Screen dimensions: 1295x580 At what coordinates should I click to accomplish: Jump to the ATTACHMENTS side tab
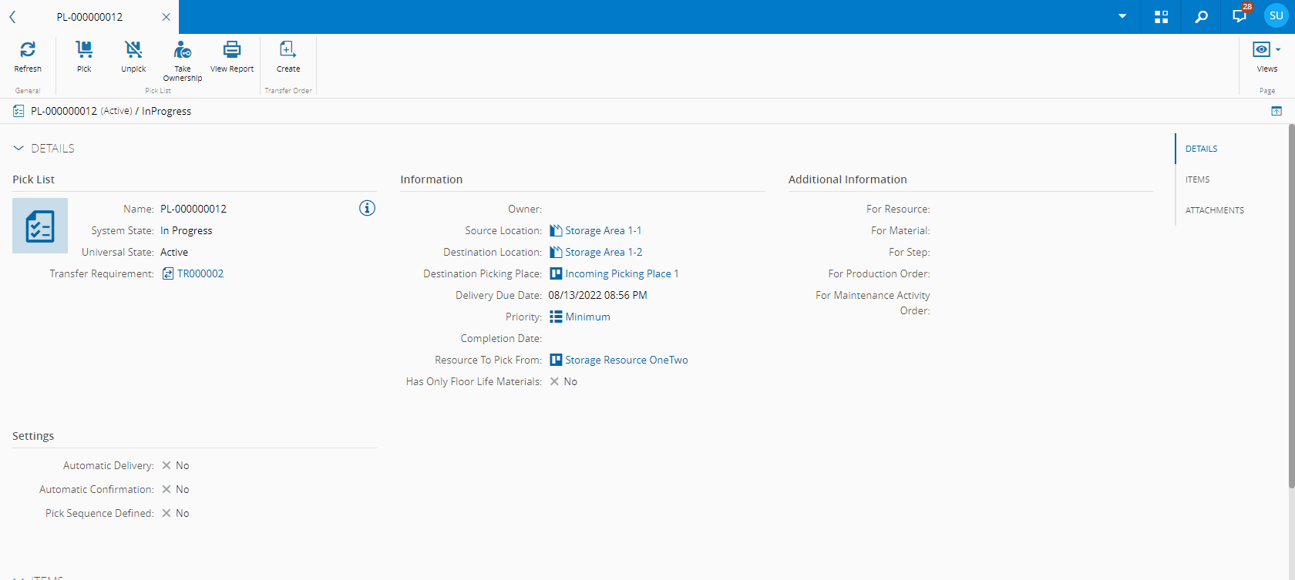[x=1215, y=210]
